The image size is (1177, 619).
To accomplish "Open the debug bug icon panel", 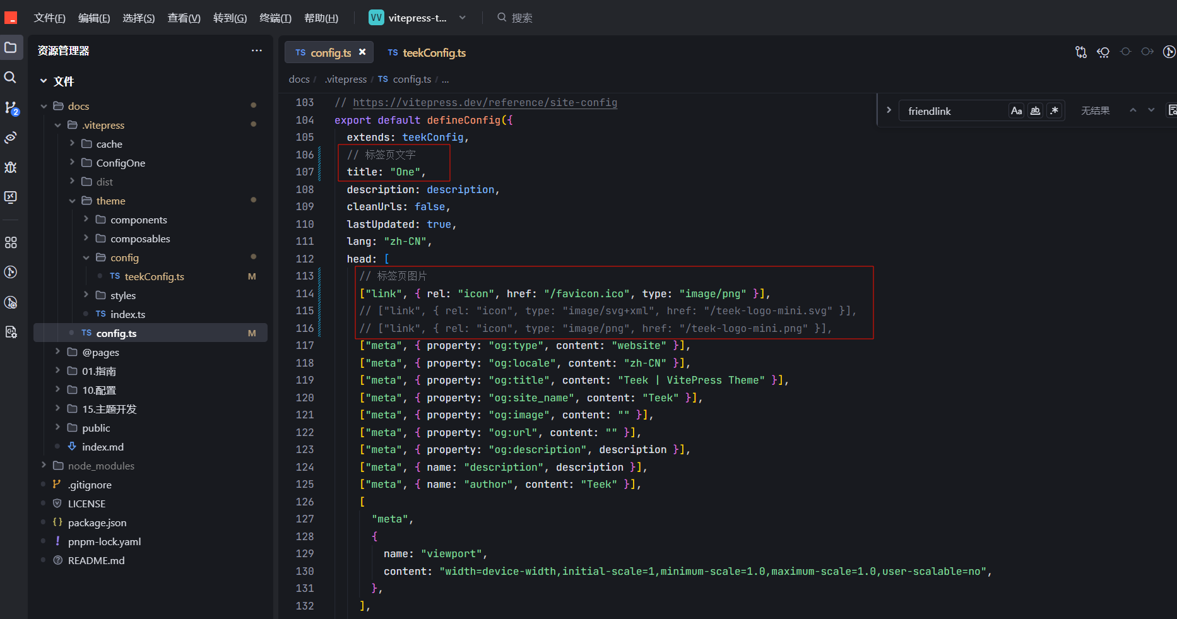I will (x=11, y=167).
